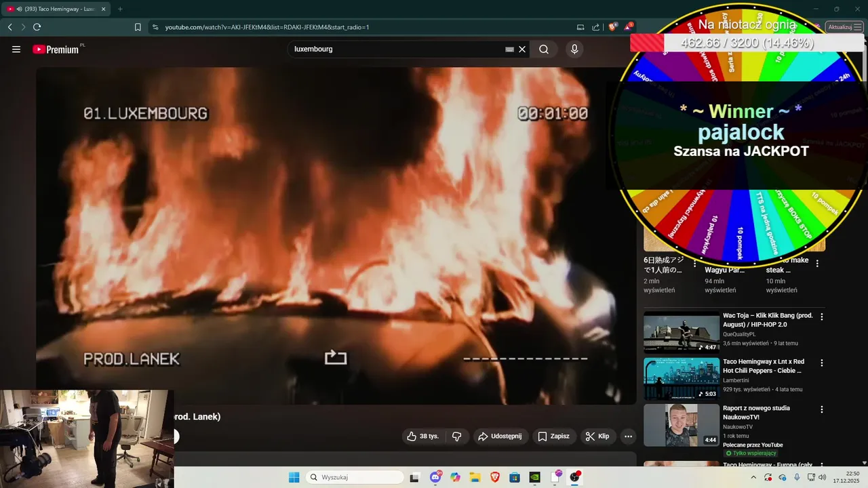Viewport: 868px width, 488px height.
Task: Create a clip with Klip button
Action: point(597,436)
